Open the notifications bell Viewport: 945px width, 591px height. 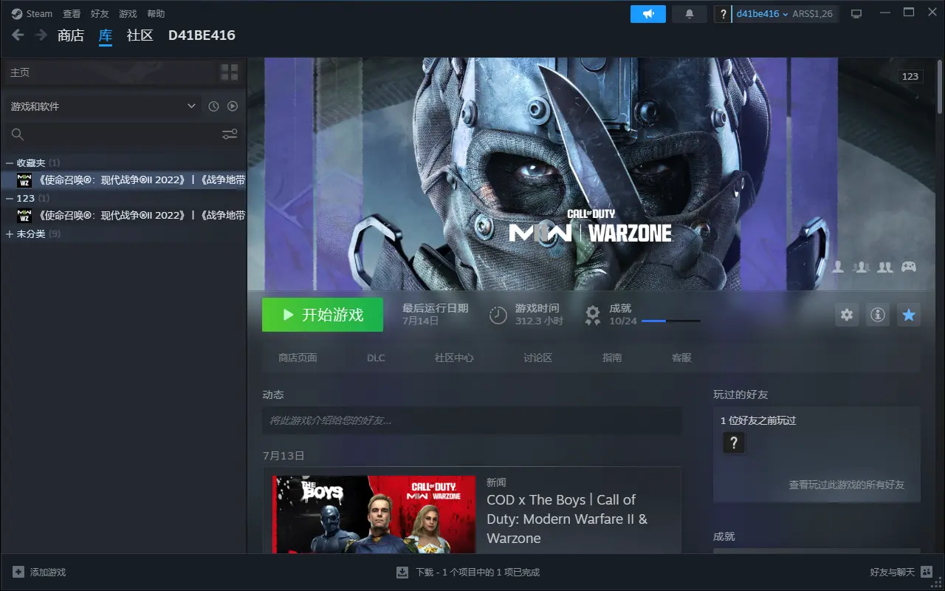pyautogui.click(x=690, y=14)
